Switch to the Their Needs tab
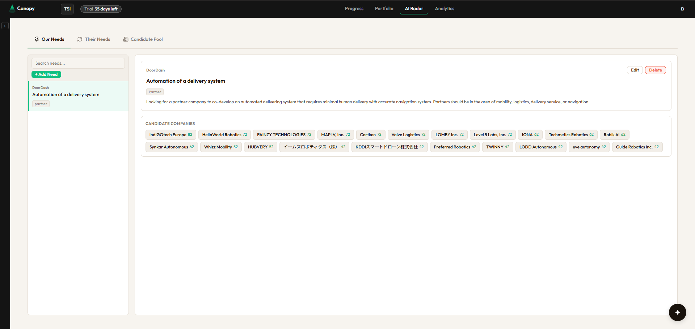695x329 pixels. tap(94, 39)
